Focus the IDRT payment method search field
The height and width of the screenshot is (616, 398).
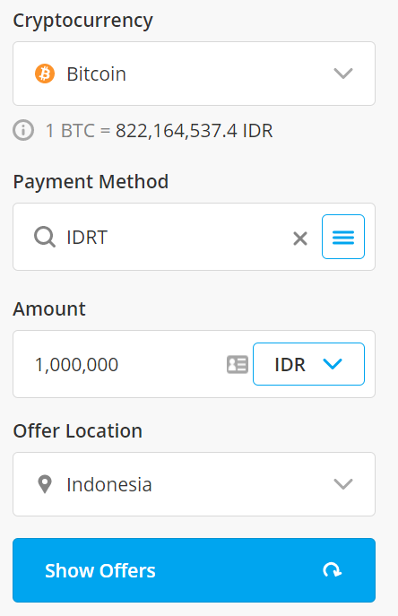point(177,238)
